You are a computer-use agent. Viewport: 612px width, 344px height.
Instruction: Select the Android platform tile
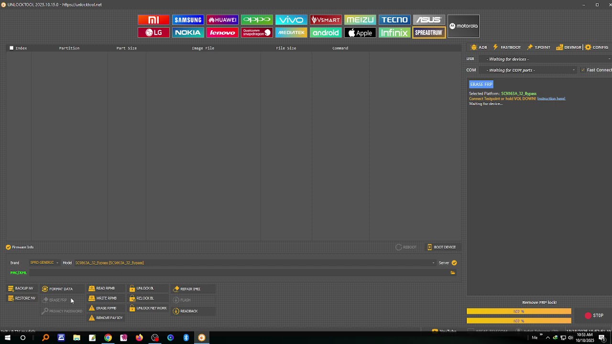pos(326,32)
